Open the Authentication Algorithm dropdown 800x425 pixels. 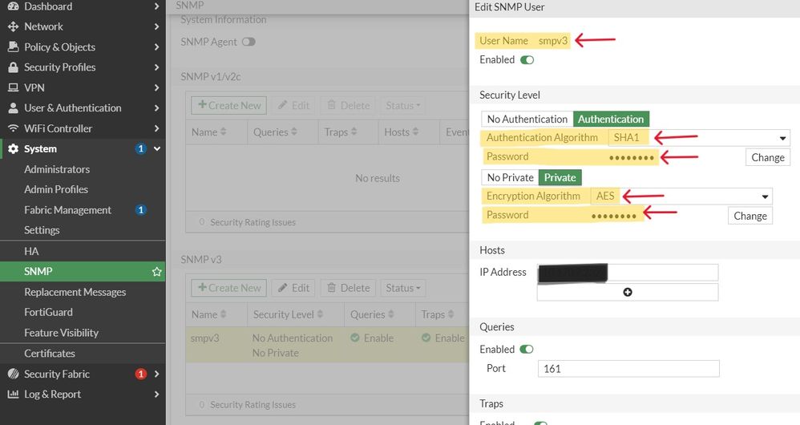(698, 138)
